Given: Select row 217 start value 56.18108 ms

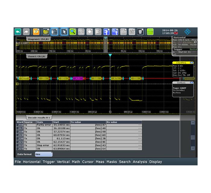Looking at the screenshot, I should 61,128.
